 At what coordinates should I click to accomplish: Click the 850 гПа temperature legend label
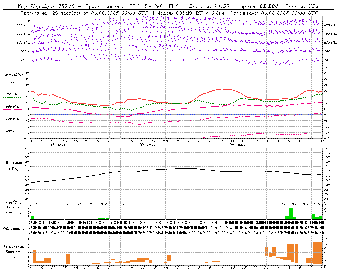12,107
